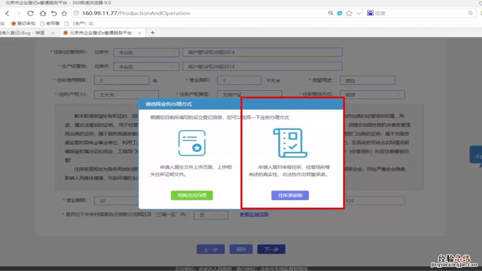Viewport: 482px width, 271px height.
Task: Restore closed tab with the undo arrow icon
Action: click(54, 13)
